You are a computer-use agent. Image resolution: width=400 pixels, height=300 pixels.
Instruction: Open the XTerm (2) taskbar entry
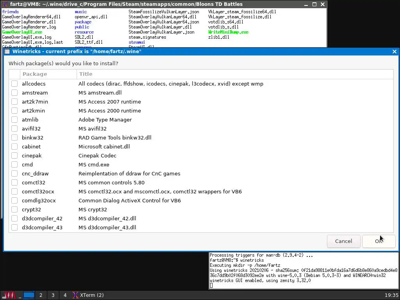coord(88,295)
